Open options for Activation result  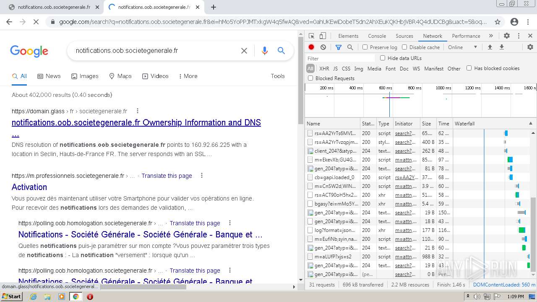[x=201, y=176]
